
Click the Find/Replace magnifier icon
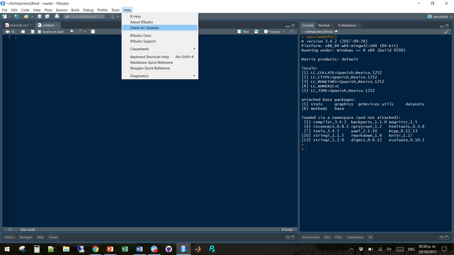pyautogui.click(x=72, y=32)
